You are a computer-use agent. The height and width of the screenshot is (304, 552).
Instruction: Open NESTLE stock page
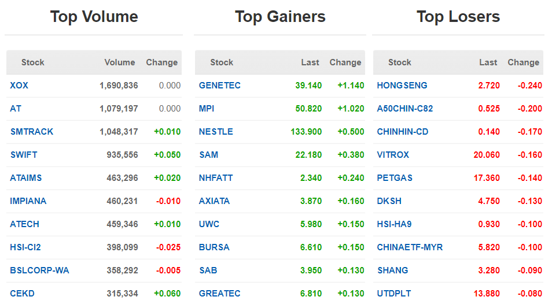(216, 132)
